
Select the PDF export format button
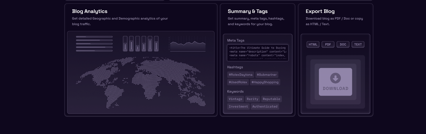tap(328, 44)
